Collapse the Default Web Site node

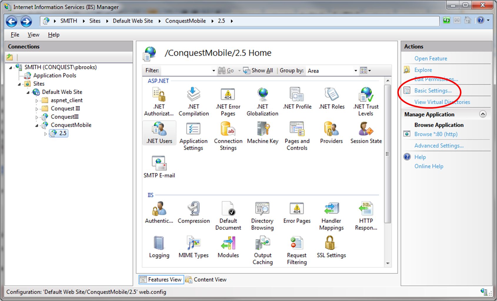pos(28,93)
